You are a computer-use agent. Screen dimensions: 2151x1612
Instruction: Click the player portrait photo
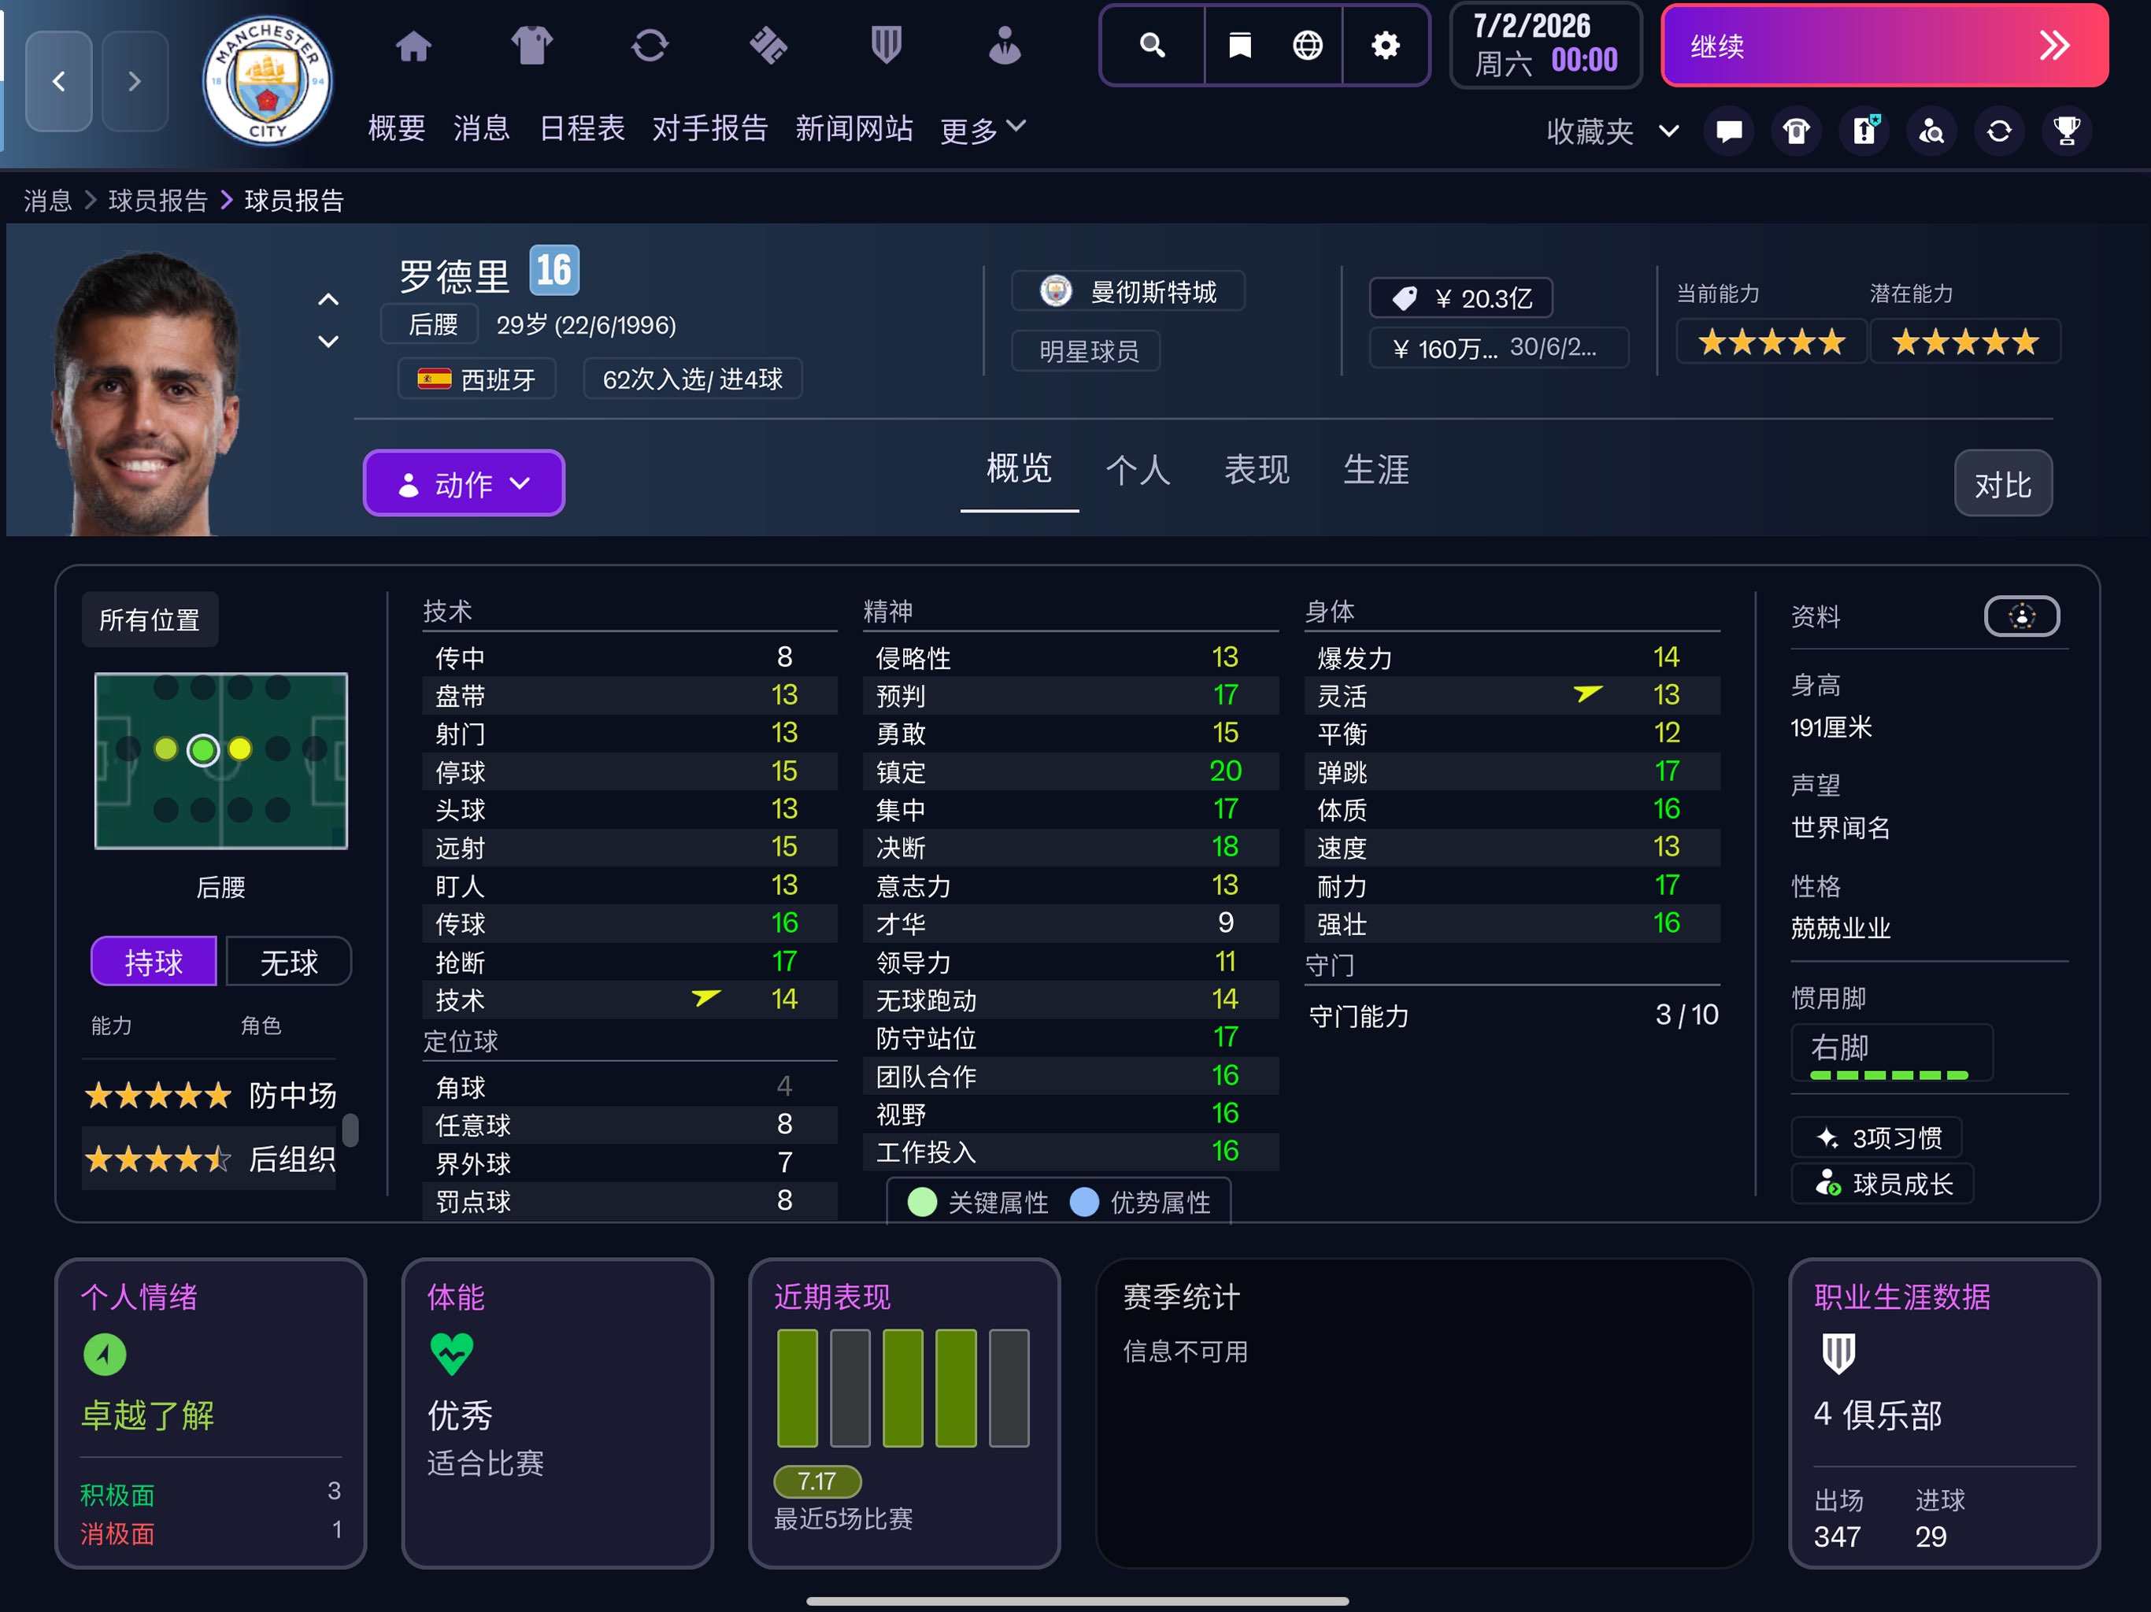click(146, 394)
